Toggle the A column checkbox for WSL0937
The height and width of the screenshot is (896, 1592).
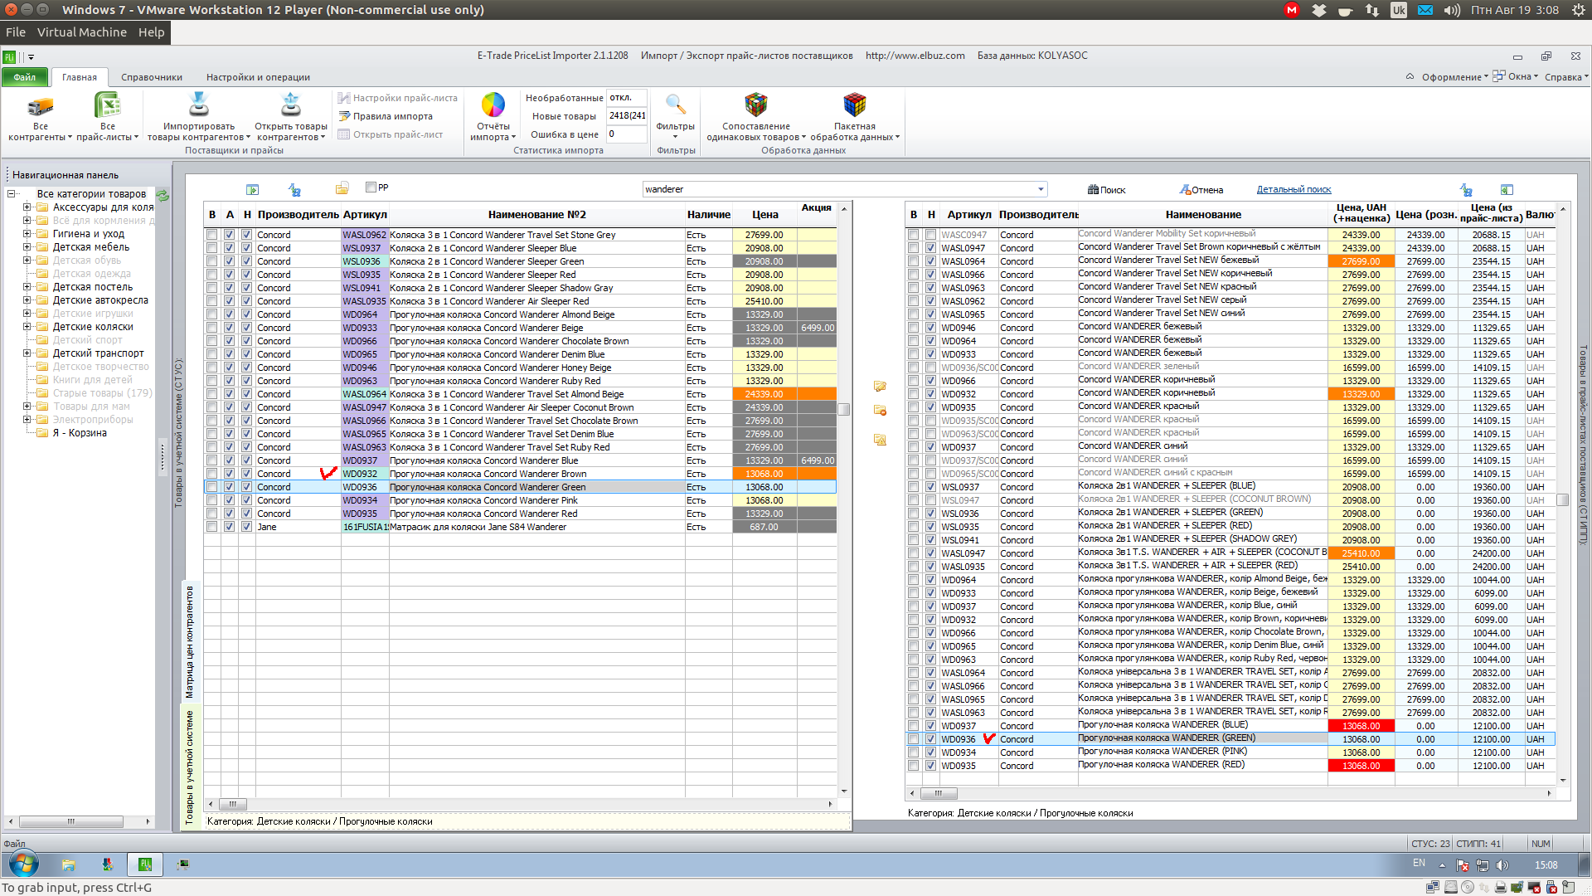pos(230,248)
